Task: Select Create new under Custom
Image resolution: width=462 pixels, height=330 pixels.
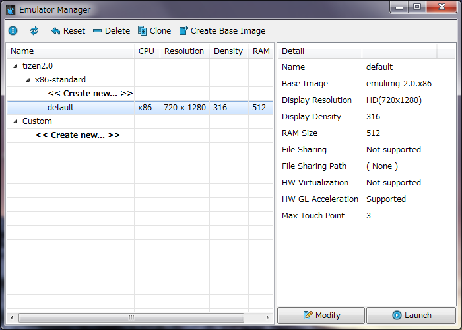Action: [x=78, y=135]
